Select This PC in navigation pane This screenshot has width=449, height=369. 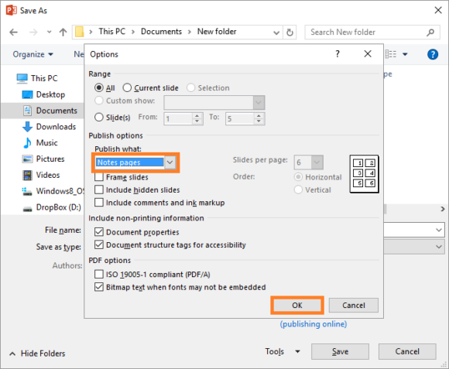37,78
